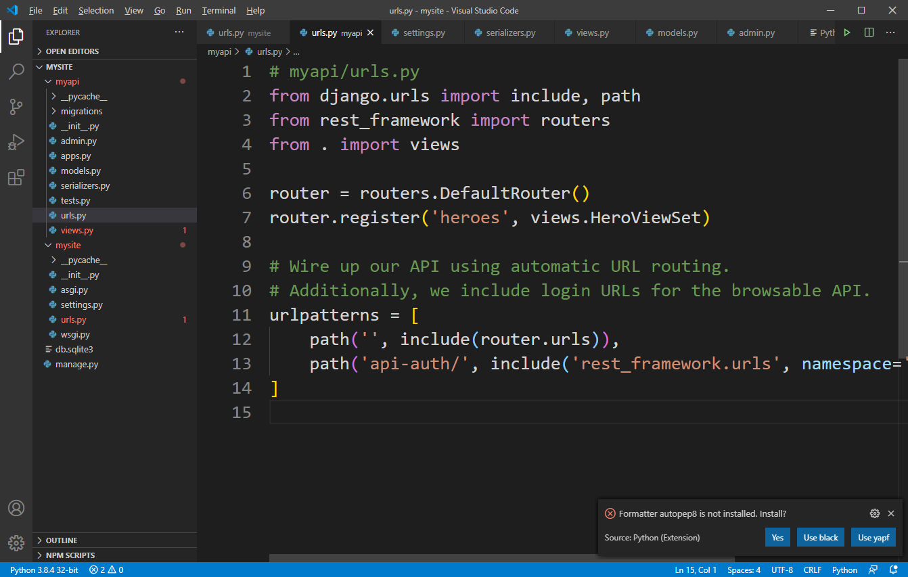The width and height of the screenshot is (908, 577).
Task: Click the feedback icon in the status bar
Action: click(x=873, y=570)
